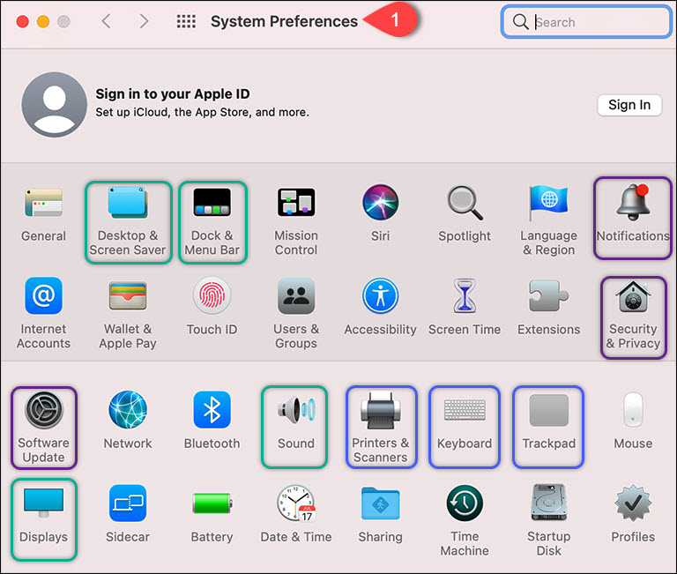Image resolution: width=677 pixels, height=574 pixels.
Task: Click the red close window button
Action: [x=22, y=21]
